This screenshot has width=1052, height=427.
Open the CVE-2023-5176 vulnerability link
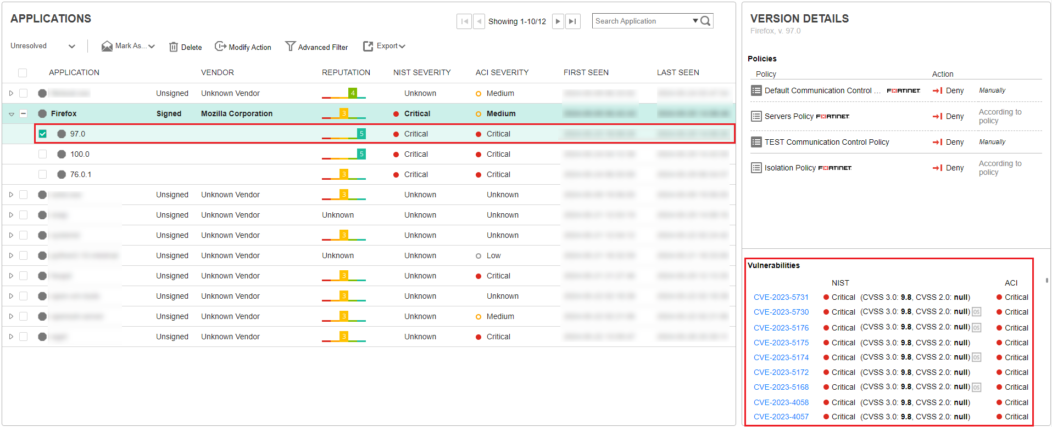coord(781,328)
